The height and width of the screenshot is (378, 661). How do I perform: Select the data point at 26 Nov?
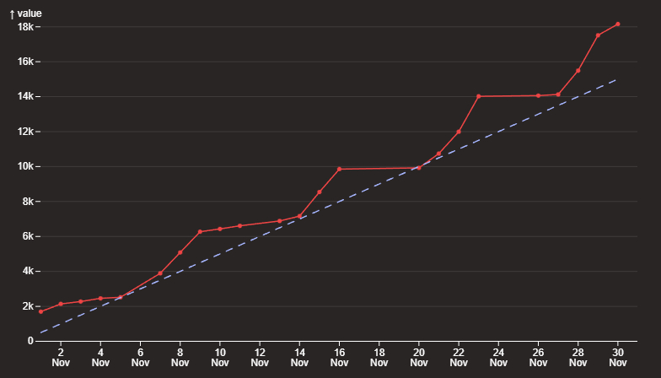point(539,95)
